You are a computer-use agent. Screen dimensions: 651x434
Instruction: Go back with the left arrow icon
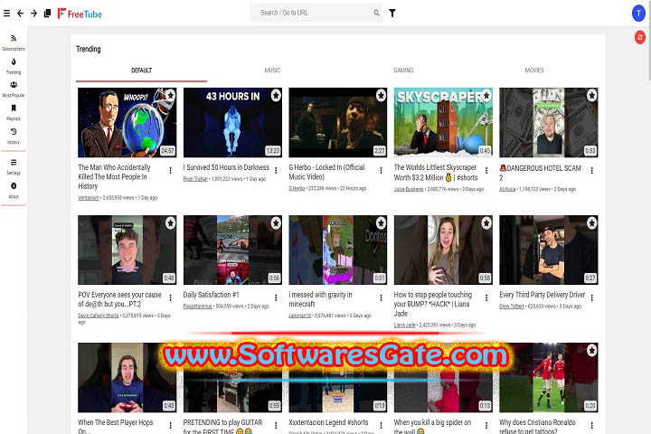pos(20,14)
